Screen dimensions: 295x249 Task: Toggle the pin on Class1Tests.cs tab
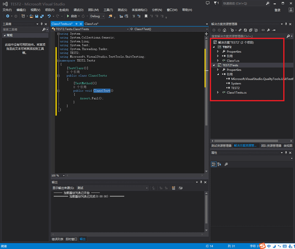(76, 24)
